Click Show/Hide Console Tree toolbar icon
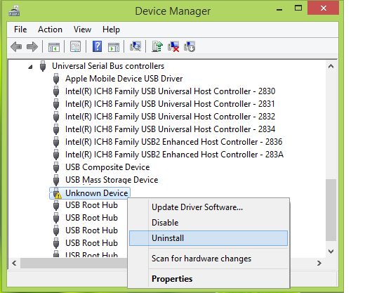Screen dimensions: 365x293 [x=54, y=47]
